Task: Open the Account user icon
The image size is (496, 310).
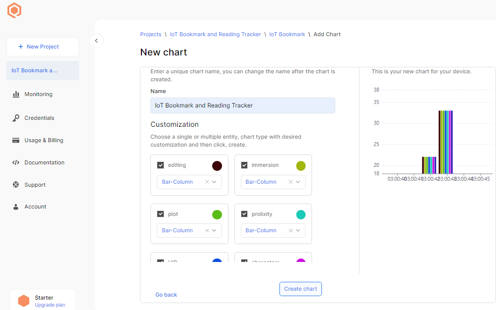Action: coord(16,207)
